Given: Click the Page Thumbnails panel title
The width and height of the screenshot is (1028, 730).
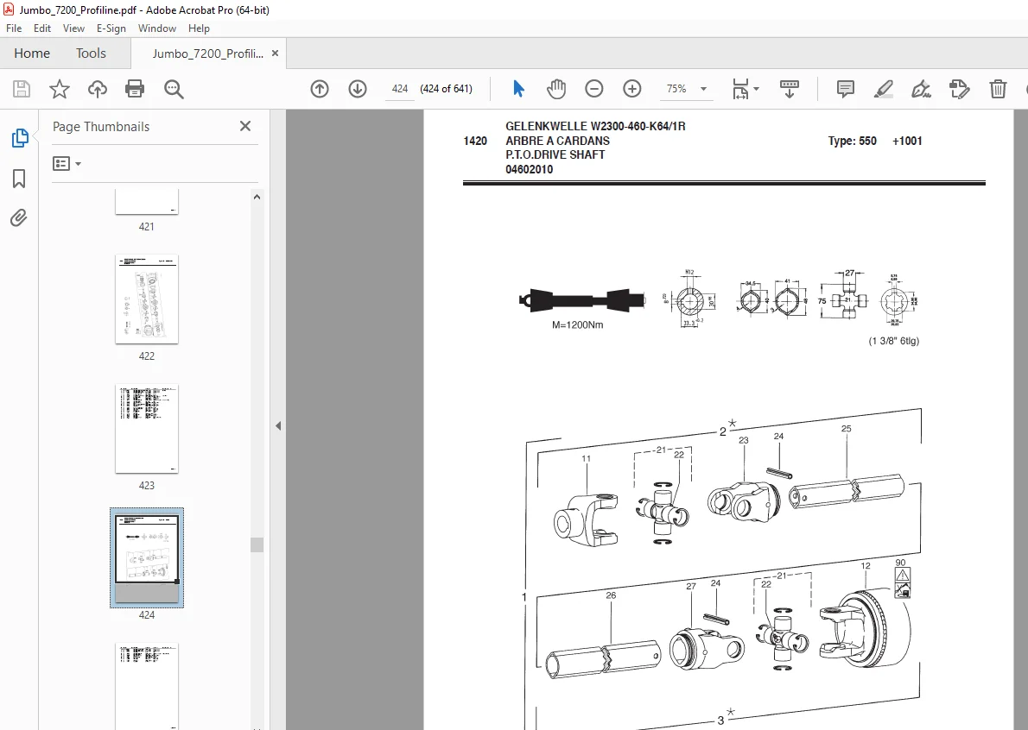Looking at the screenshot, I should pyautogui.click(x=101, y=126).
